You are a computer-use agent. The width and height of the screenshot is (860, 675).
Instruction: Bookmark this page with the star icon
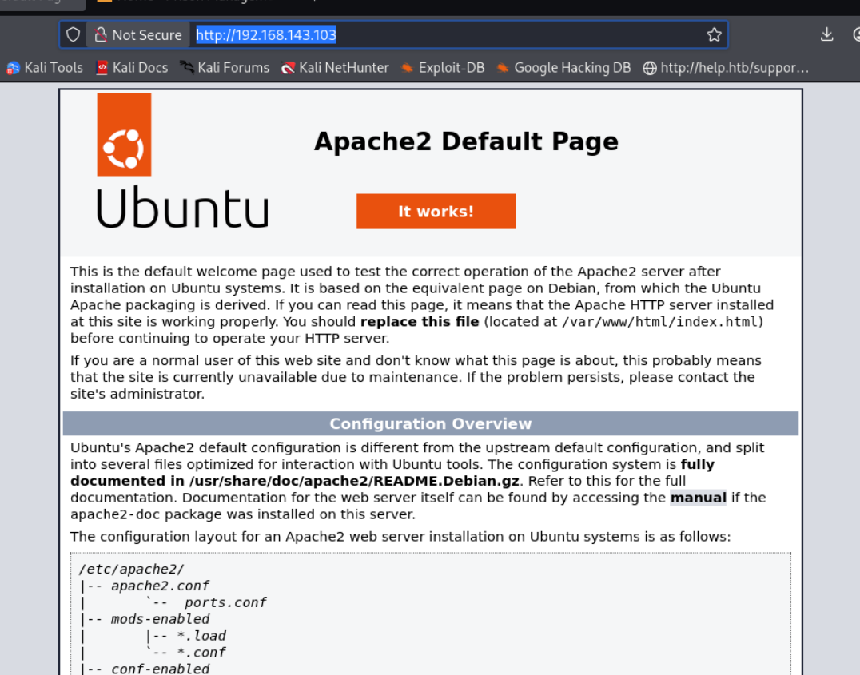714,35
